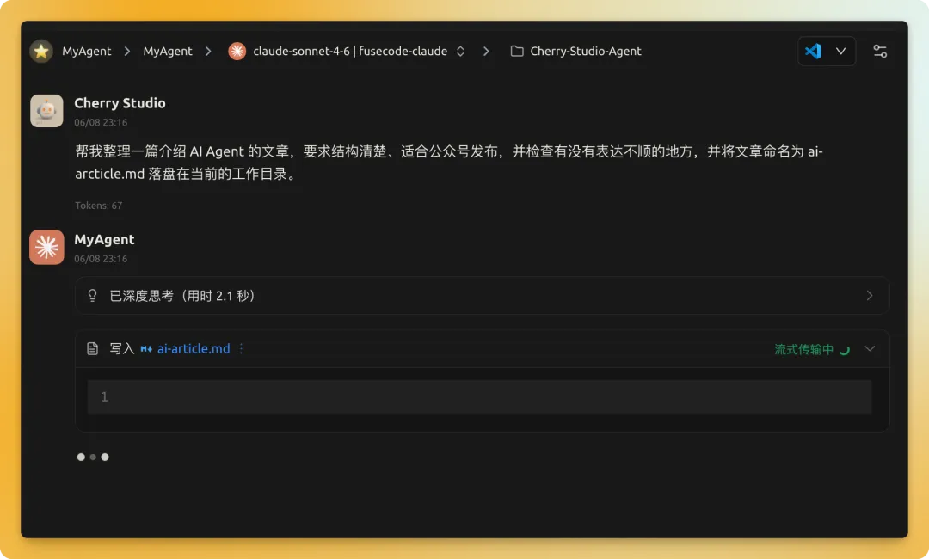The width and height of the screenshot is (929, 559).
Task: Click the lightbulb deep thinking icon
Action: [92, 296]
